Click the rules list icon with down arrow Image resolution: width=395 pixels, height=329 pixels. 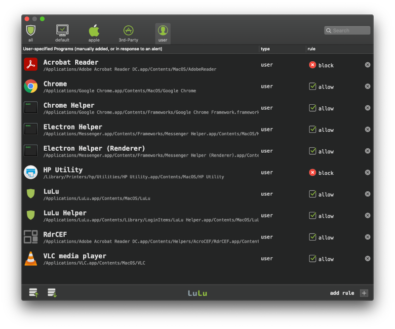[x=52, y=293]
